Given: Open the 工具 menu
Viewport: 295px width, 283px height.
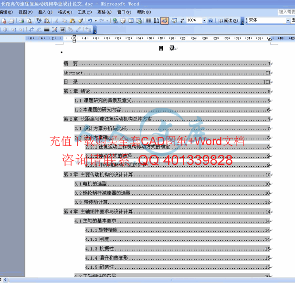Looking at the screenshot, I should pos(84,12).
